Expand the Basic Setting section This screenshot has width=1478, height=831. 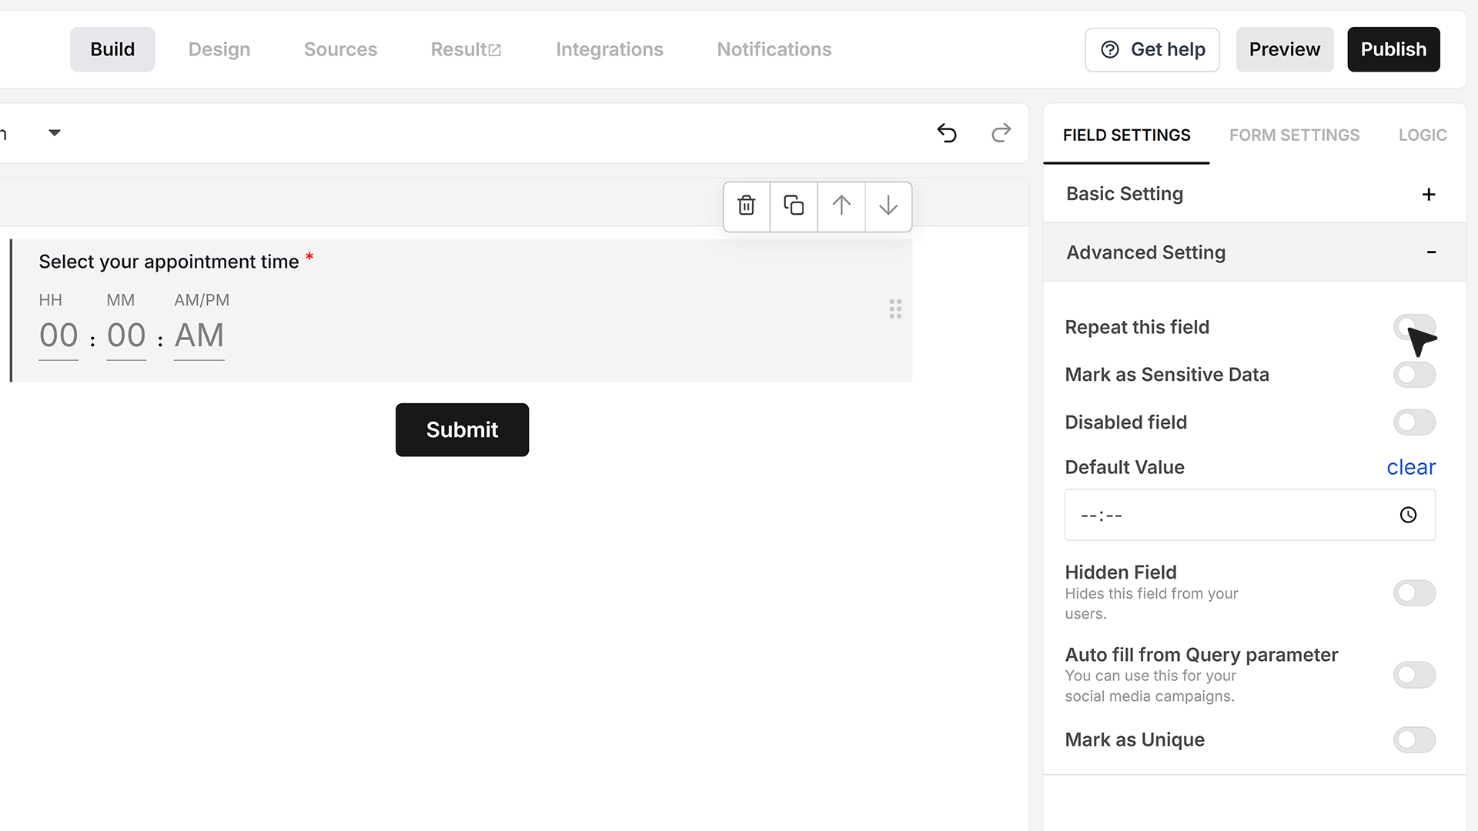[1255, 194]
